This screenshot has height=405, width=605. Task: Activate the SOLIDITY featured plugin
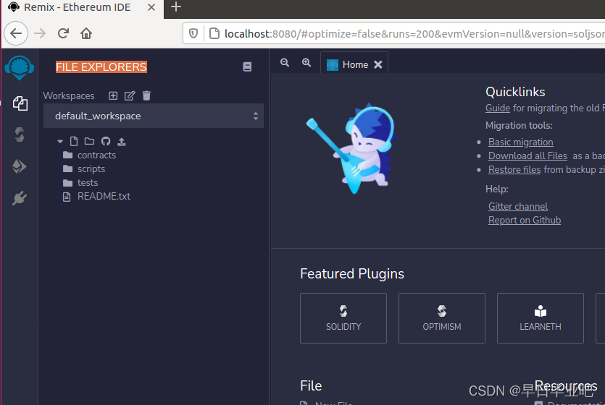tap(343, 318)
